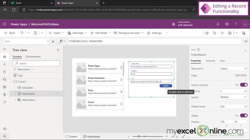Open the help question mark icon
The width and height of the screenshot is (250, 140).
point(236,24)
